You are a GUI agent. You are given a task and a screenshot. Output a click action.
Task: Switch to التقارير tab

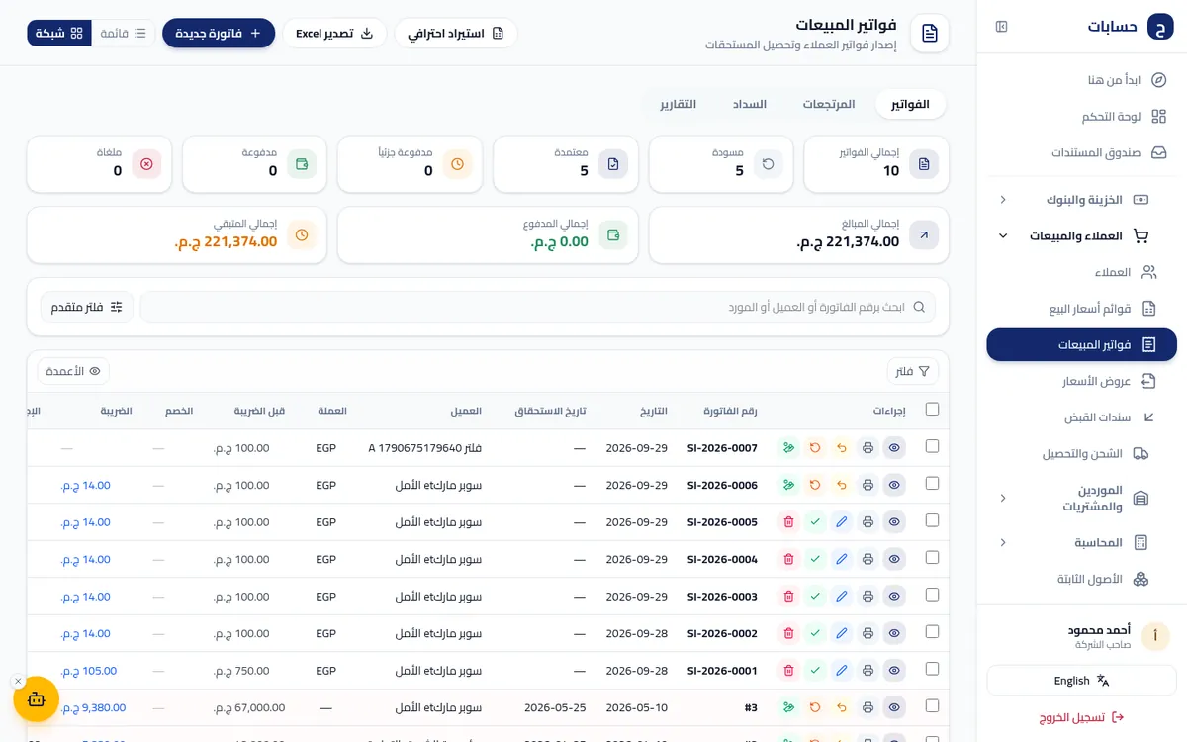(x=678, y=104)
